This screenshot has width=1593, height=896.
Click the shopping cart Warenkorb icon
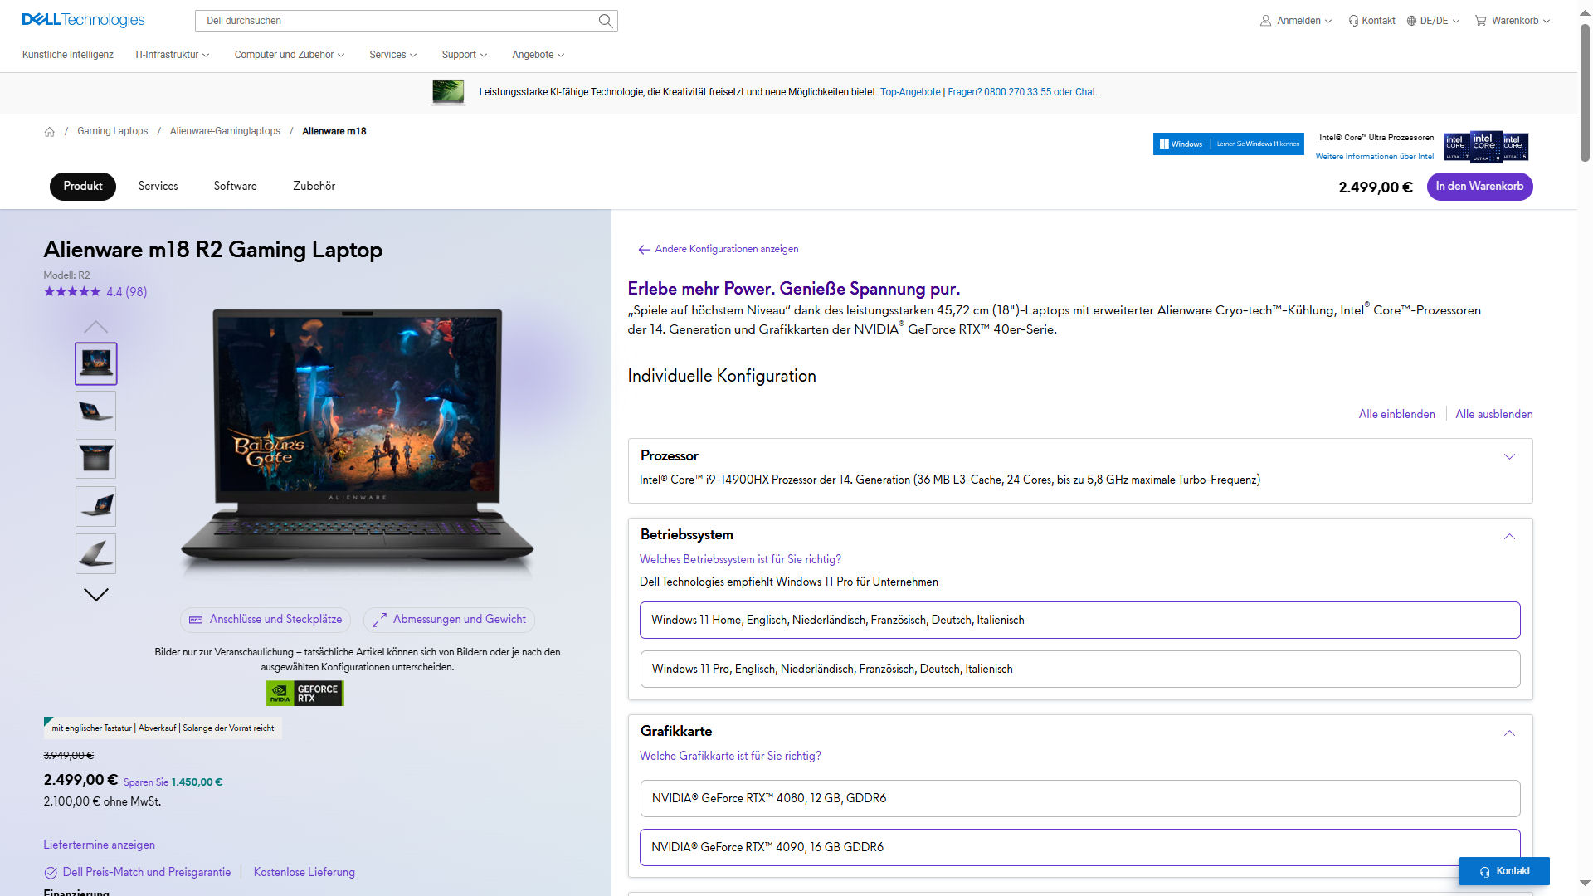point(1480,21)
